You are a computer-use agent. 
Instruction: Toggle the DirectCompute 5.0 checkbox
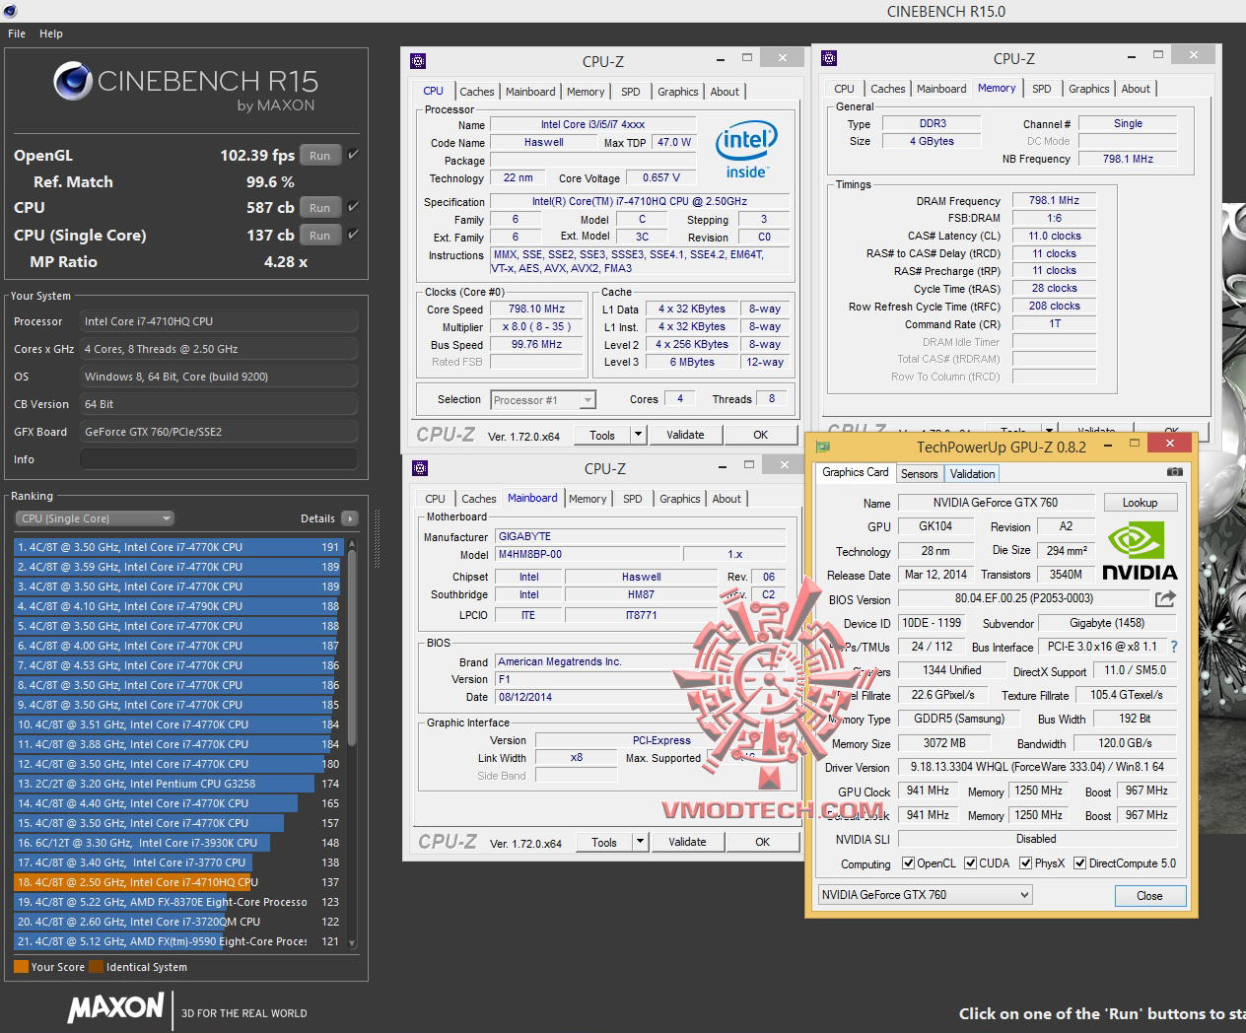point(1080,863)
